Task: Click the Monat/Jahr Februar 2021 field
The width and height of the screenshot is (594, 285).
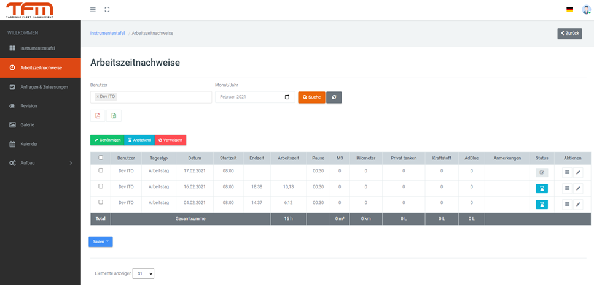Action: 255,97
